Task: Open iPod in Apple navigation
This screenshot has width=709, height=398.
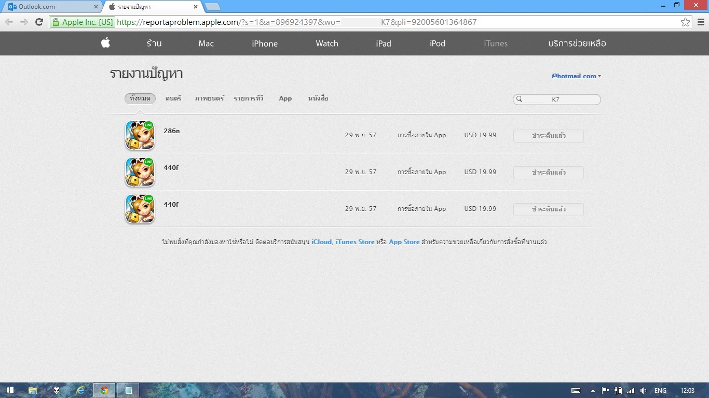Action: [x=438, y=44]
